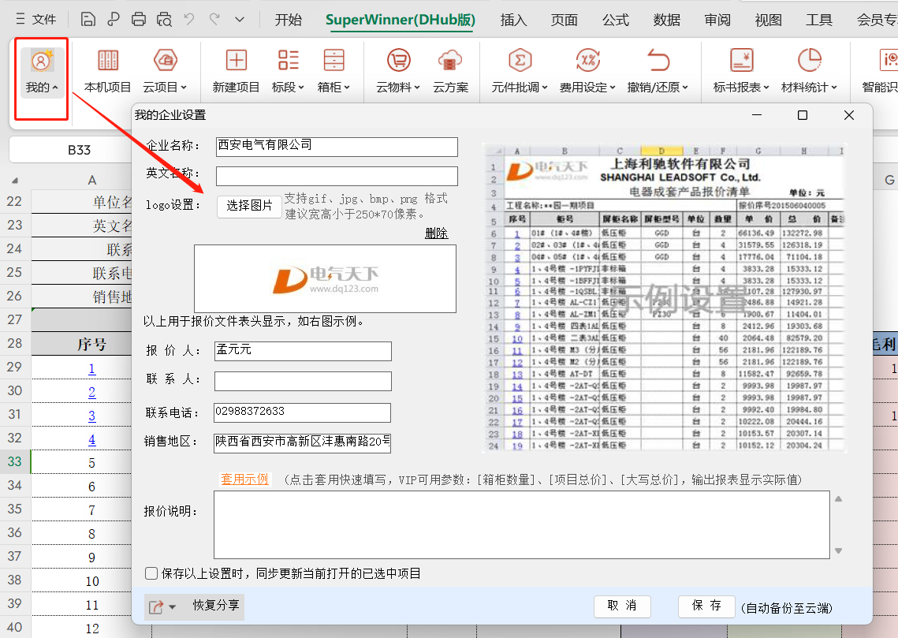Click the export-to-PDF icon in quick access bar
The width and height of the screenshot is (898, 638).
click(114, 20)
